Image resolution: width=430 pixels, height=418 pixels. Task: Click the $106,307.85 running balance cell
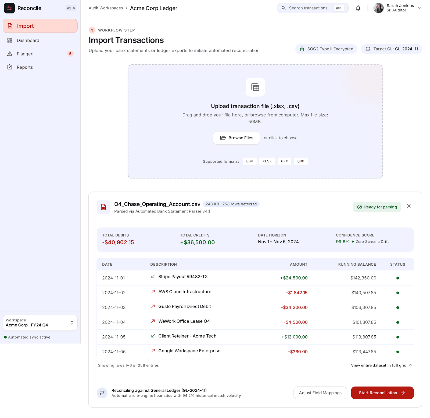pyautogui.click(x=364, y=307)
